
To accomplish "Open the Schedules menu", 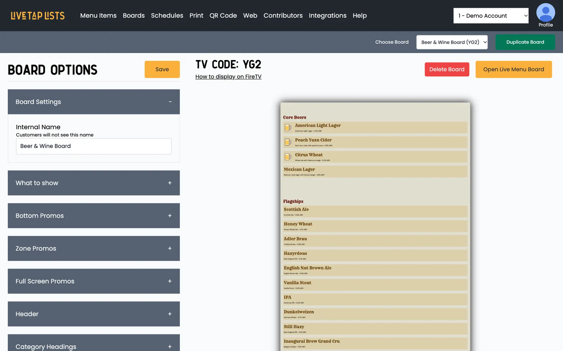I will click(x=167, y=15).
